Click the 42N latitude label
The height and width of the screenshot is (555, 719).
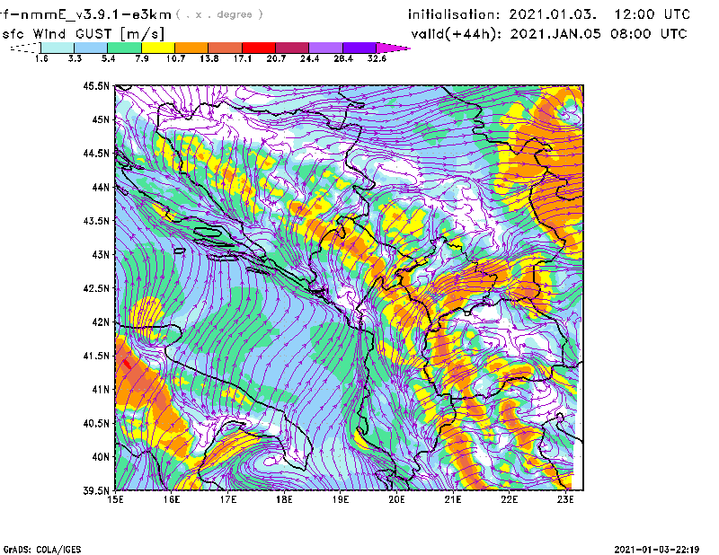pos(101,322)
